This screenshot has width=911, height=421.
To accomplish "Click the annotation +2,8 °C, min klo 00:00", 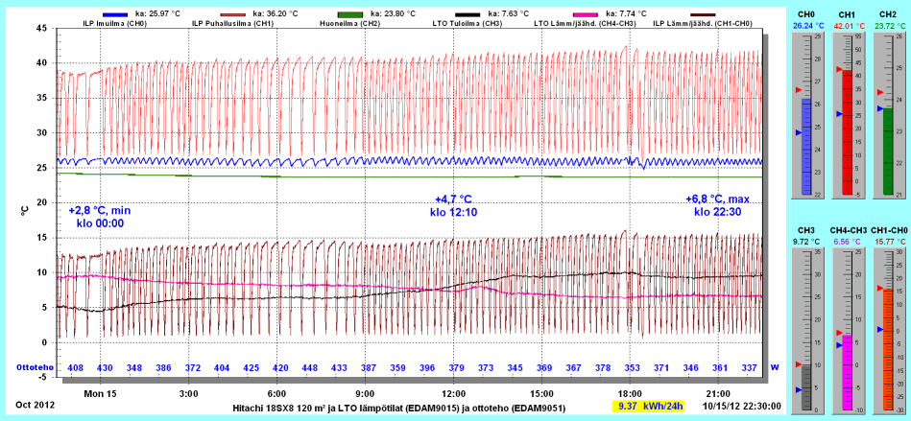I will click(99, 216).
